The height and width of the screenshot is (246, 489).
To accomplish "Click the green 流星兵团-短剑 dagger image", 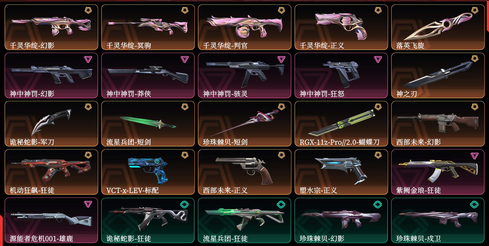I will [x=148, y=122].
